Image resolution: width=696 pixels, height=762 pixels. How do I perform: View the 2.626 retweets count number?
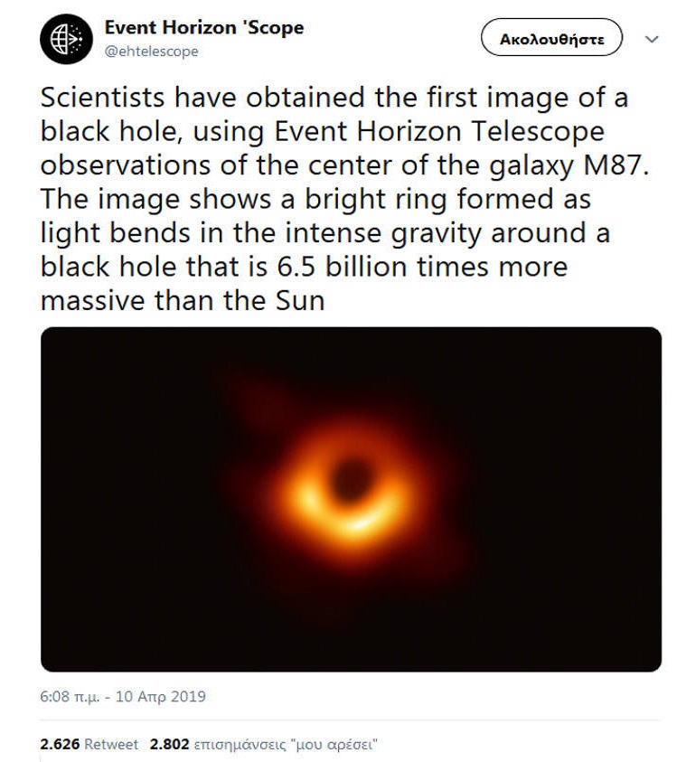coord(60,744)
